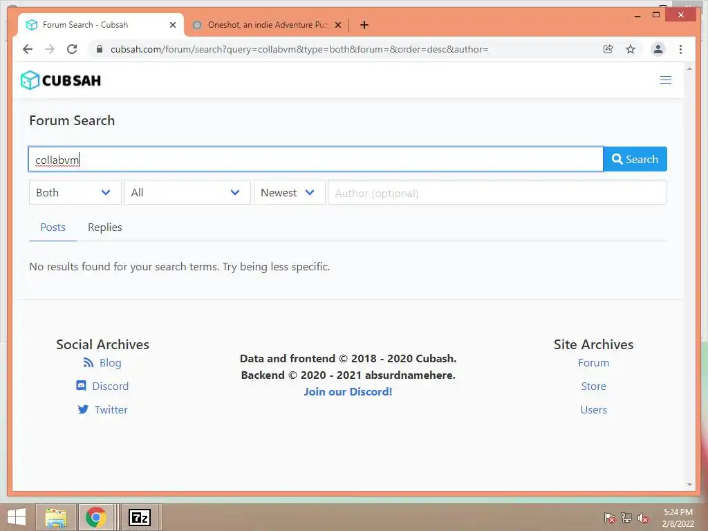Viewport: 708px width, 531px height.
Task: Click the 'No results found' message
Action: click(180, 266)
